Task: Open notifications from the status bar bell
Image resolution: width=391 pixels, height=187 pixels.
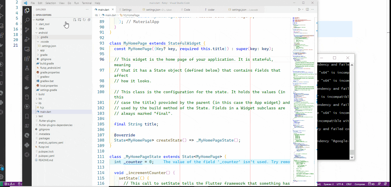Action: [385, 184]
